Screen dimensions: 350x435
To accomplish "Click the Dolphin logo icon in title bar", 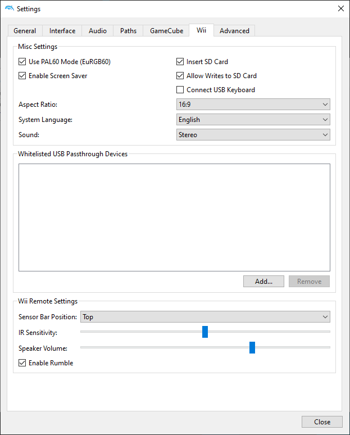I will pos(10,8).
